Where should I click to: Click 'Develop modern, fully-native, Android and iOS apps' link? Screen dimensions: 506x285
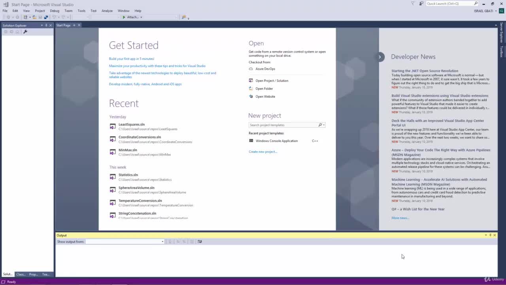[x=145, y=84]
